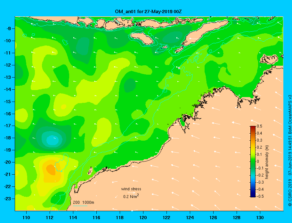The height and width of the screenshot is (223, 292).
Task: Click longitude label 112 on the x-axis
Action: [50, 218]
